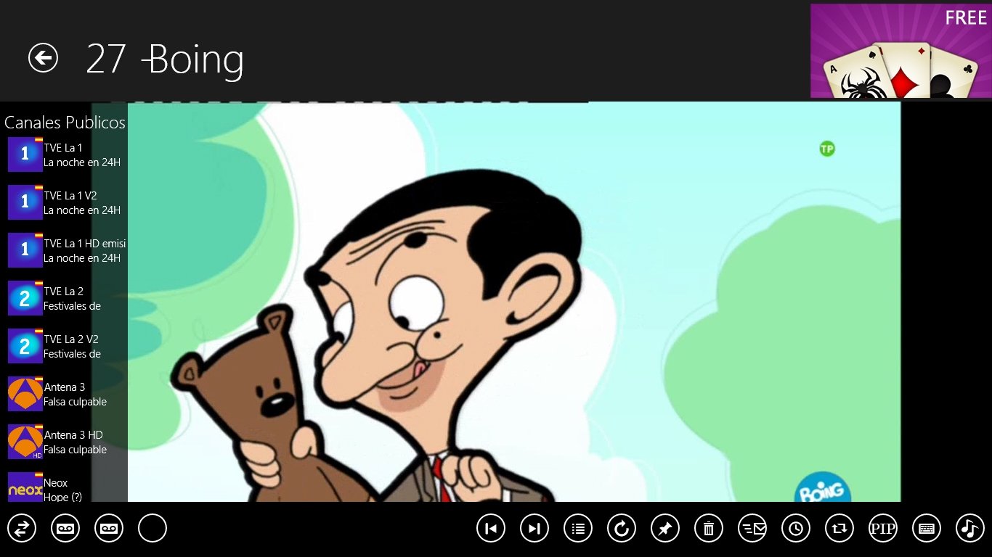The width and height of the screenshot is (992, 557).
Task: Toggle PIP picture-in-picture mode
Action: point(883,529)
